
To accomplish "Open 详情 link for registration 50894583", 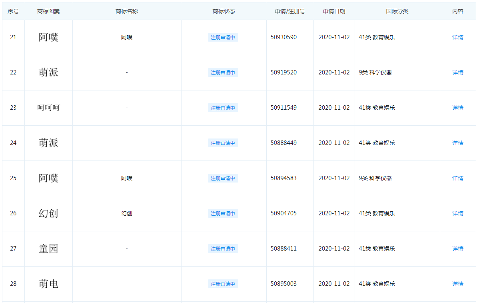I will click(x=457, y=178).
